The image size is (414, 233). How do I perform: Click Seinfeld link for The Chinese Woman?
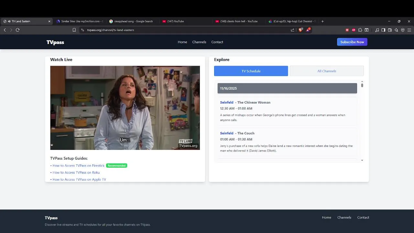click(227, 102)
